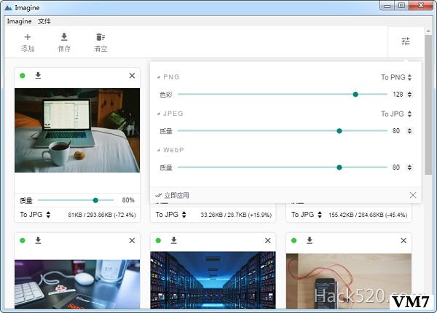437x313 pixels.
Task: Click the 33.26KB / 28.7KB (+15.9%) size text
Action: coord(236,215)
